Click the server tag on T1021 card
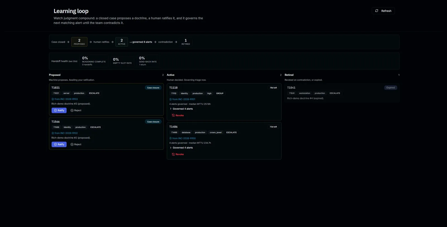Screen dimensions: 447x227 (x=66, y=93)
